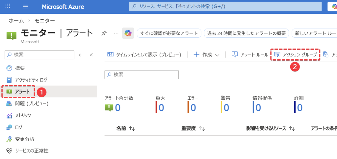337x159 pixels.
Task: Open アラート ルール from the toolbar
Action: click(250, 55)
